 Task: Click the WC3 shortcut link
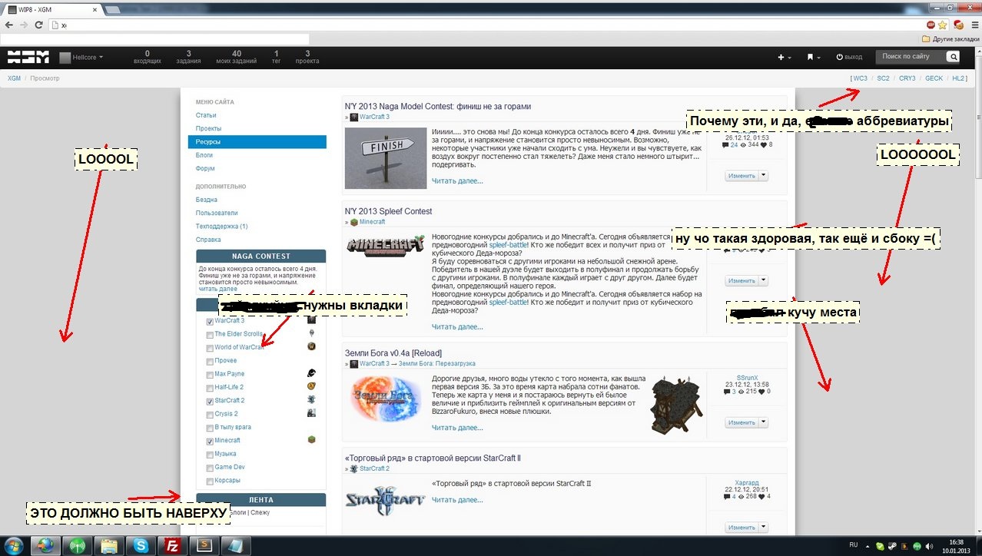[860, 78]
